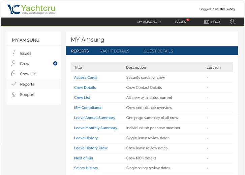The image size is (245, 175).
Task: Click 'All crew with status current' text
Action: pyautogui.click(x=149, y=98)
